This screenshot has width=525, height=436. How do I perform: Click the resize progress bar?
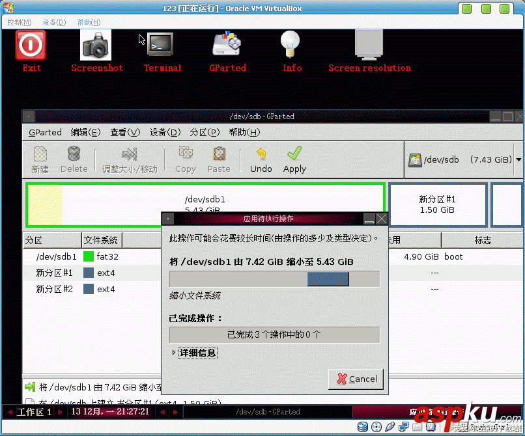tap(275, 279)
